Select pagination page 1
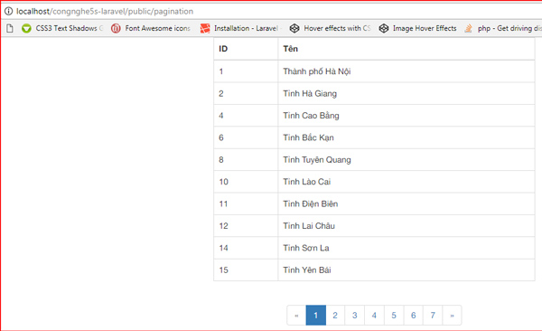542x331 pixels. pos(316,315)
